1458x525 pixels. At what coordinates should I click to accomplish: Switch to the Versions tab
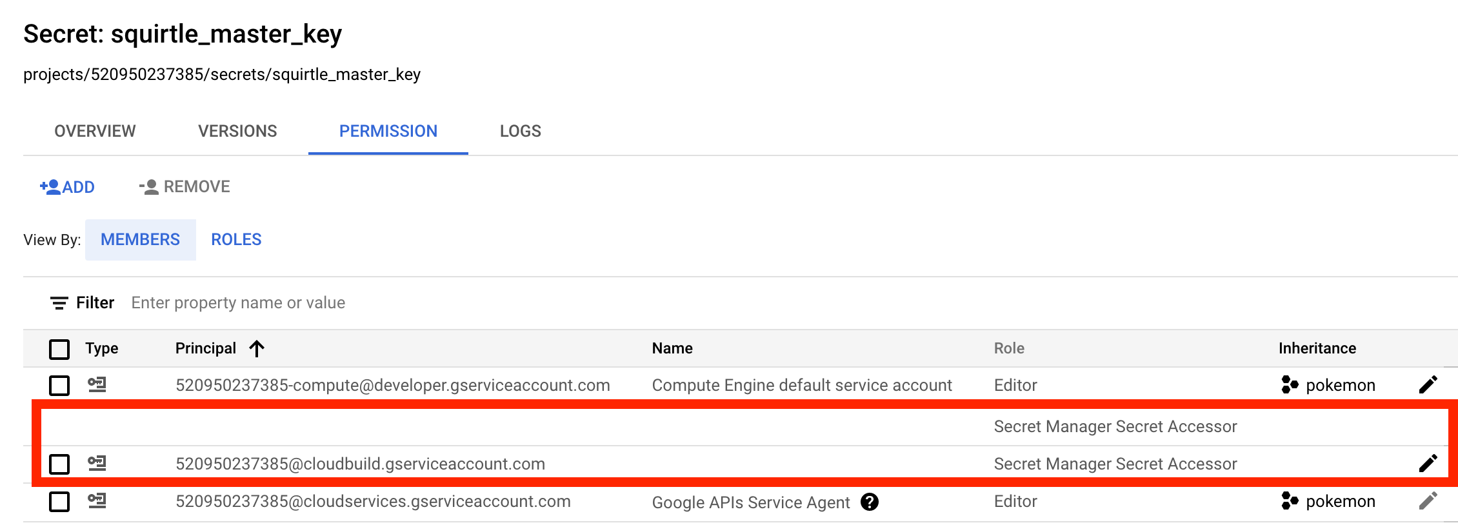tap(237, 131)
